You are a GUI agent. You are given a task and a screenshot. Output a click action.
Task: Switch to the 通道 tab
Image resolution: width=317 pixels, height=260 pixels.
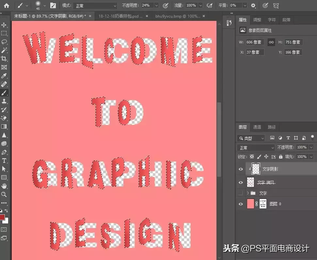pos(257,127)
